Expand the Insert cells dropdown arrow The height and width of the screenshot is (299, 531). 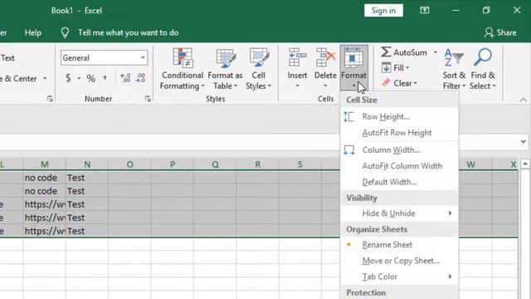(297, 86)
